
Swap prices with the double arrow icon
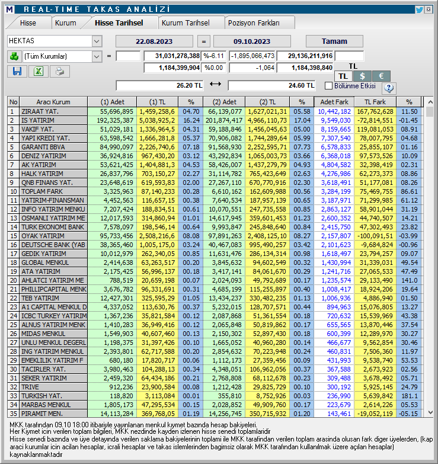pos(215,84)
